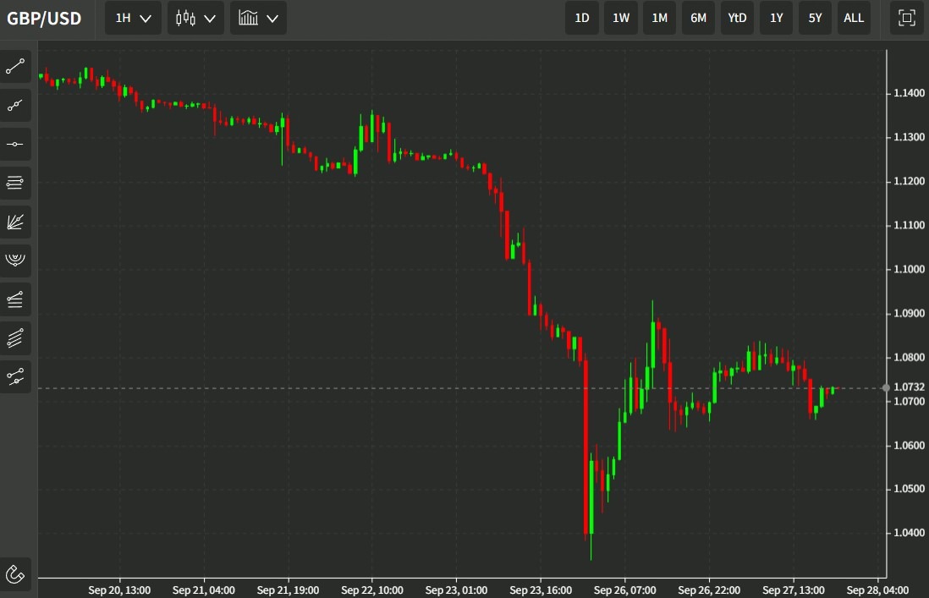Click the 1.0400 price axis label
Screen dimensions: 929x598
[909, 533]
